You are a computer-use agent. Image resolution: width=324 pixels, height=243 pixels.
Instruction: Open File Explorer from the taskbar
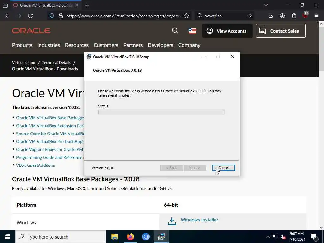(x=115, y=237)
